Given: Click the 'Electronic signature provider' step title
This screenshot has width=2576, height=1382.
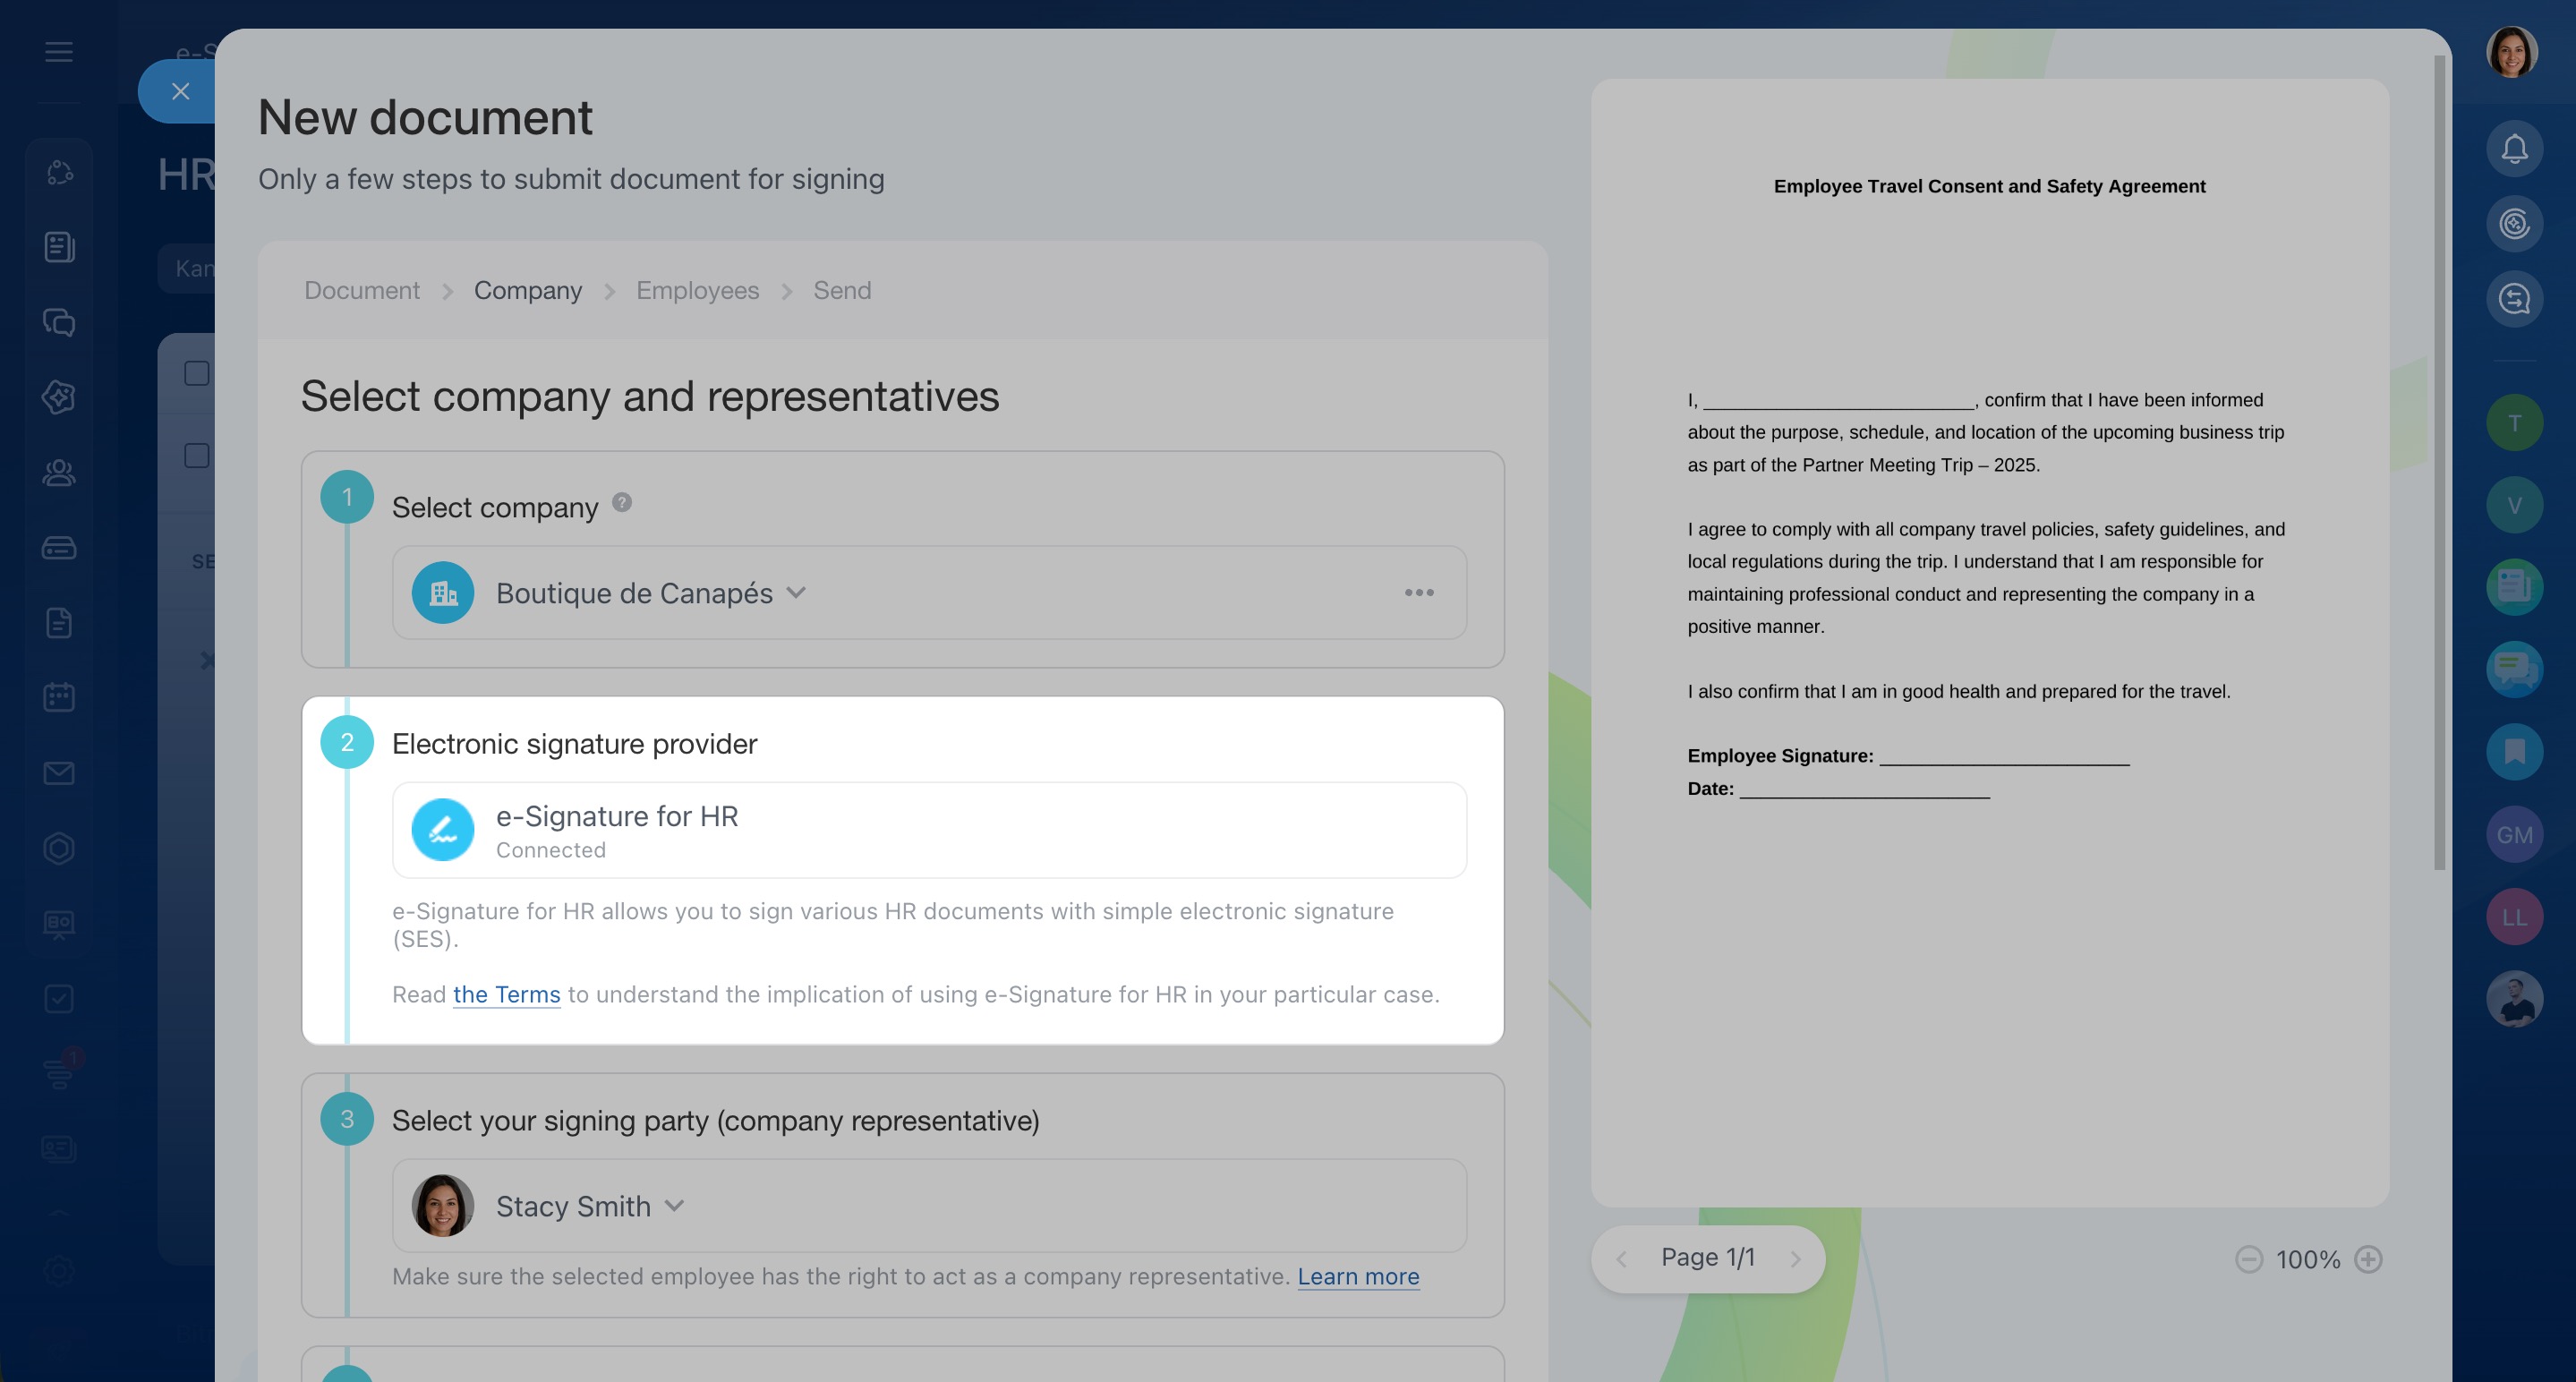Looking at the screenshot, I should (574, 744).
